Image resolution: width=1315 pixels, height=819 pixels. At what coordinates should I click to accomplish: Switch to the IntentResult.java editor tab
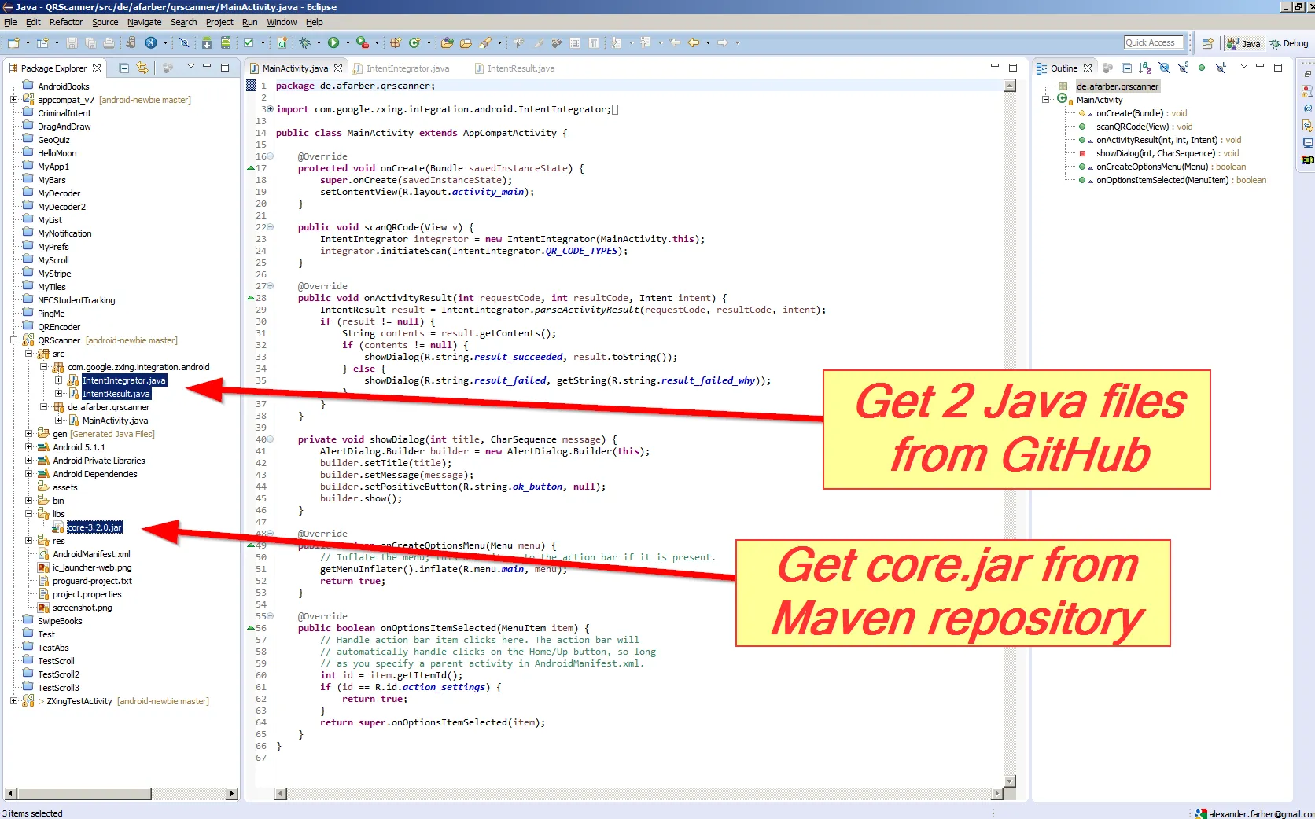click(x=515, y=68)
